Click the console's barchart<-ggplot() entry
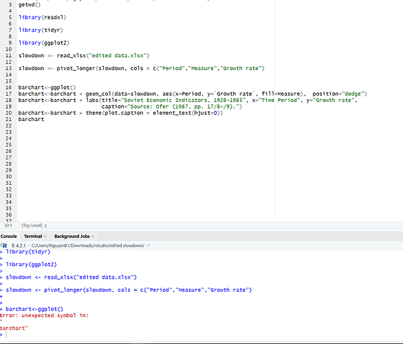Viewport: 403px width, 344px height. coord(34,309)
